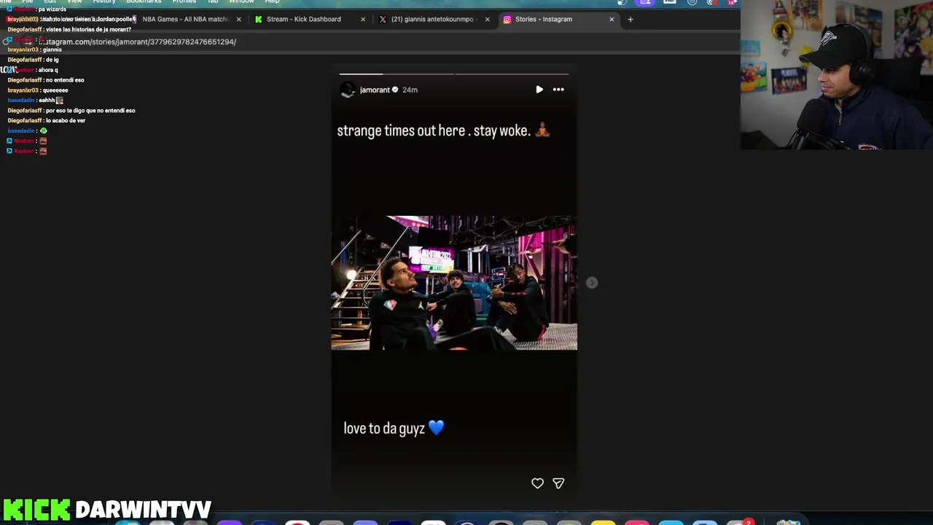Open the Bookmarks menu in menu bar
933x525 pixels.
point(144,2)
